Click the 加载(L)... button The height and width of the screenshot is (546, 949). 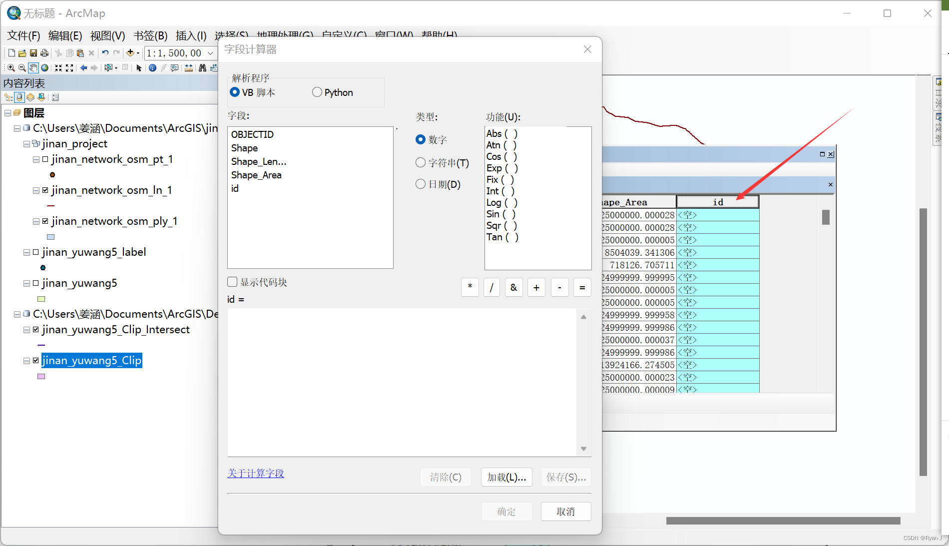(x=506, y=477)
